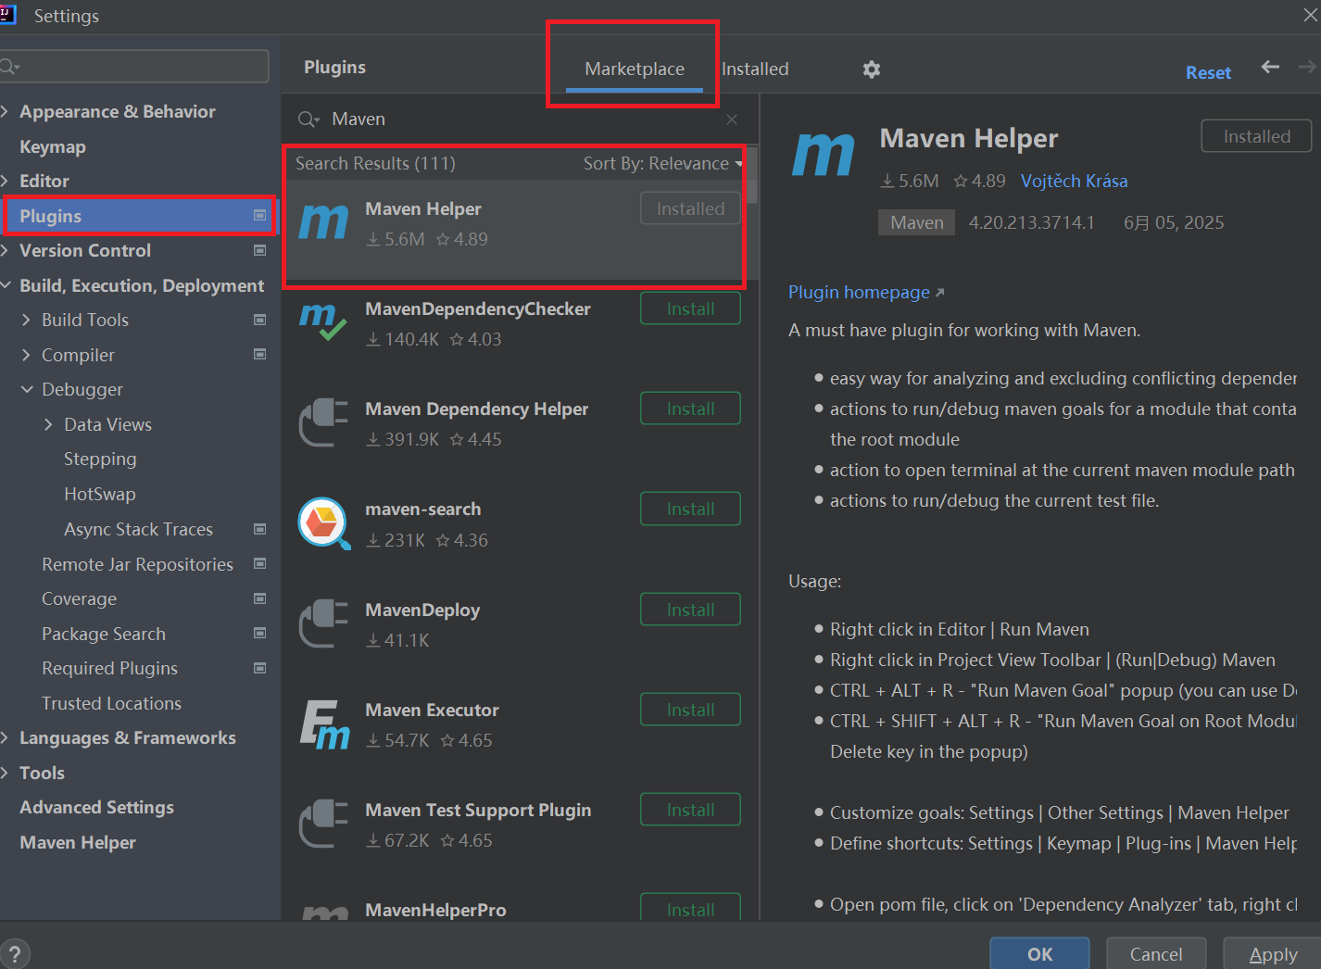The image size is (1321, 969).
Task: Expand the Compiler node
Action: [x=26, y=355]
